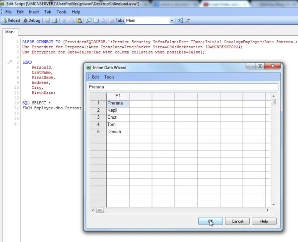Click the Save floppy disk icon
The width and height of the screenshot is (298, 242).
48,20
